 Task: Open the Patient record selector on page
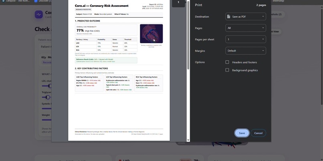(x=45, y=47)
